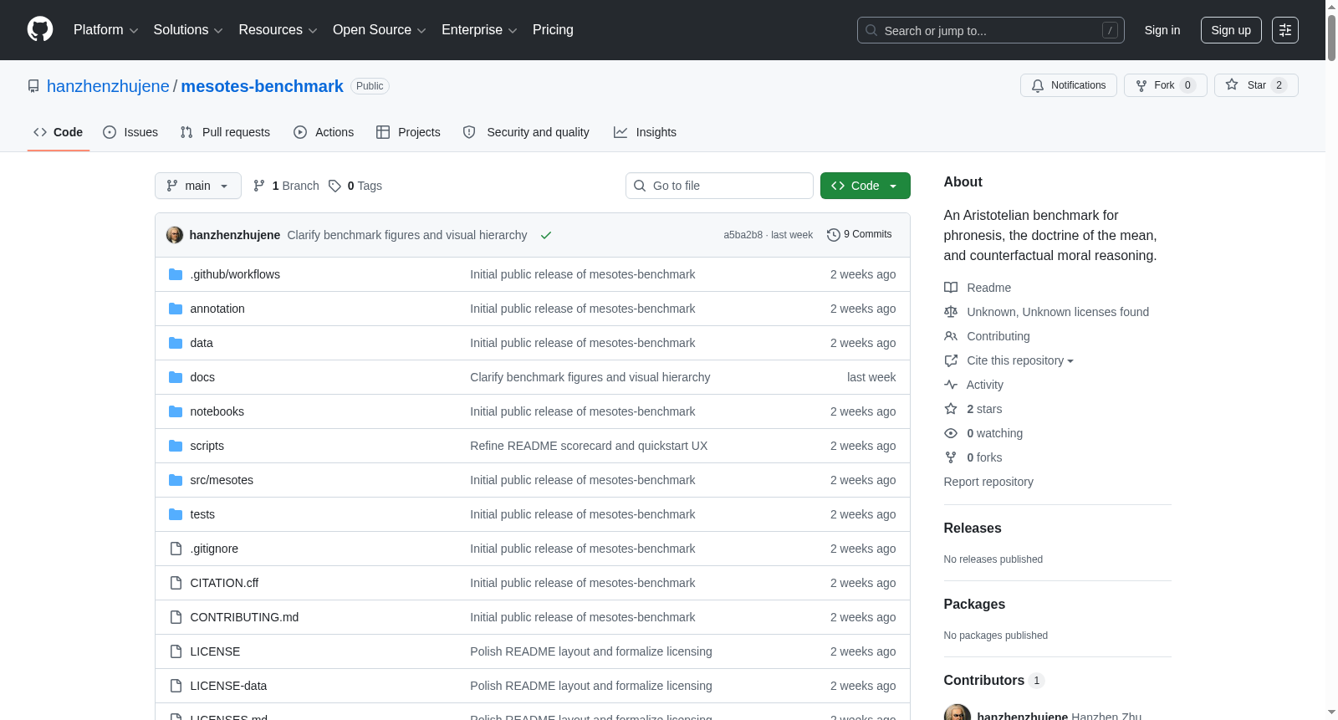Open the mesotes-benchmark repository title link
The width and height of the screenshot is (1338, 720).
pos(262,86)
